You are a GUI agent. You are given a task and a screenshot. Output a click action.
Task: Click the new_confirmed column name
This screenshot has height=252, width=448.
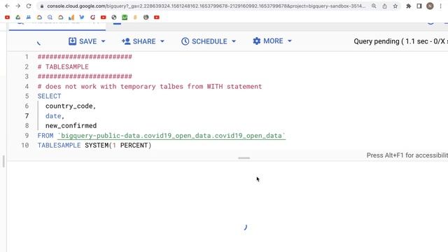click(x=71, y=126)
